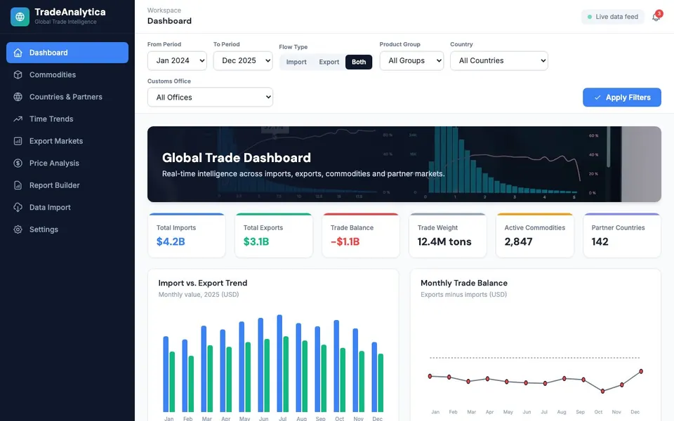
Task: Click the October data point on balance chart
Action: 602,391
